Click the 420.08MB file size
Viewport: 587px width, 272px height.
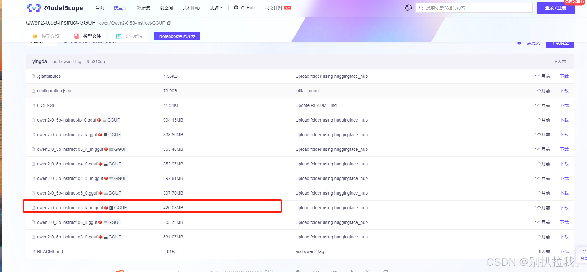[x=173, y=208]
